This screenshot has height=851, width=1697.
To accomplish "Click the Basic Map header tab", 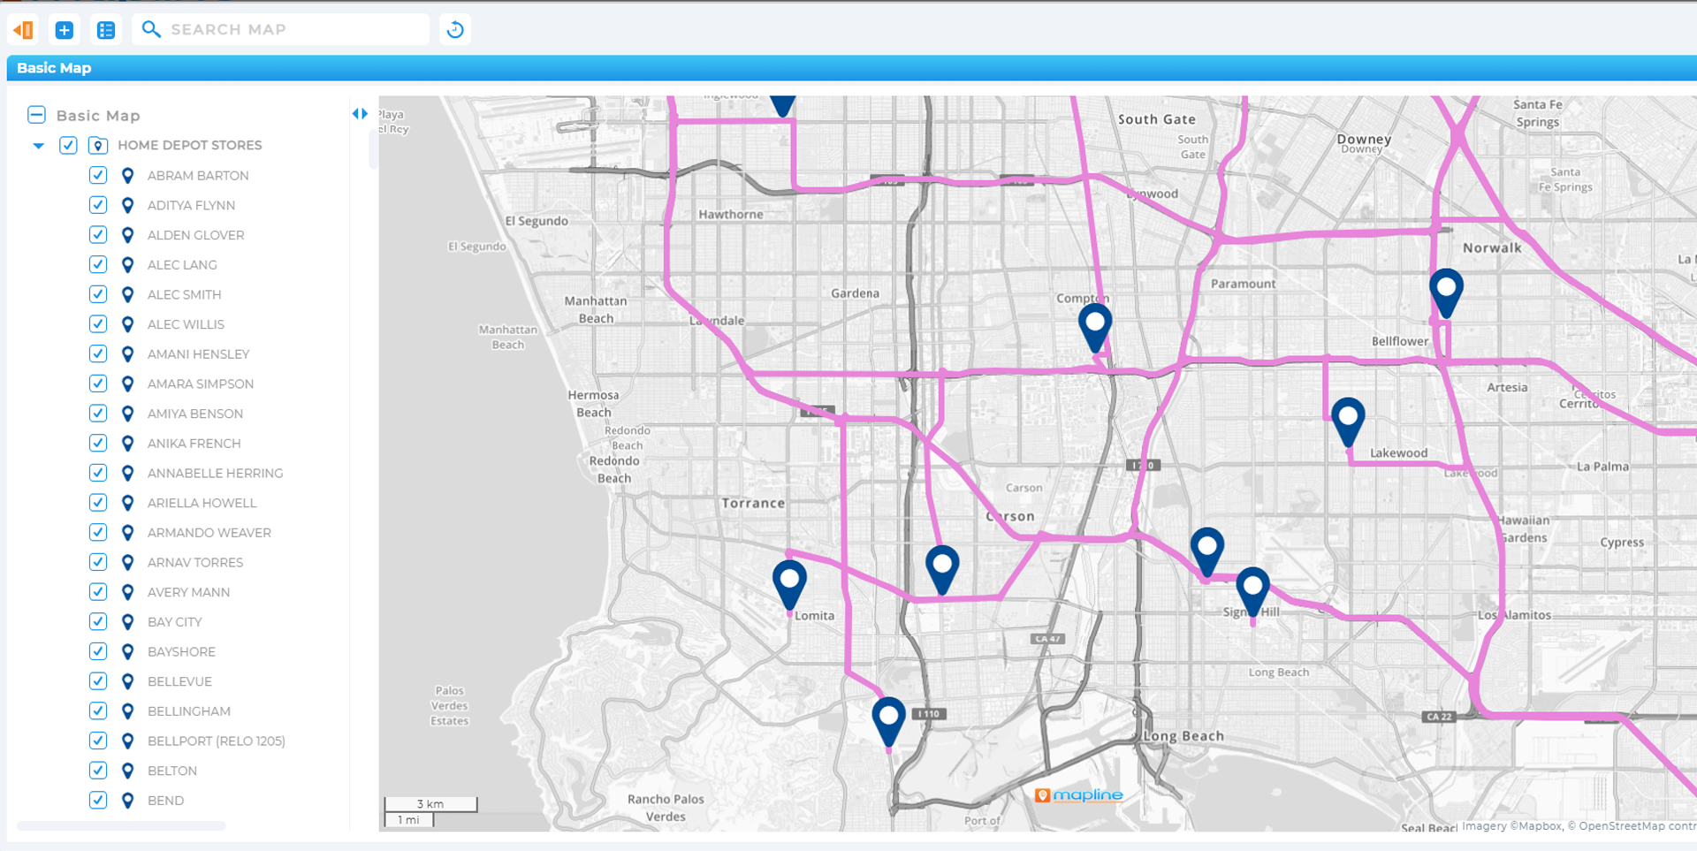I will click(54, 68).
